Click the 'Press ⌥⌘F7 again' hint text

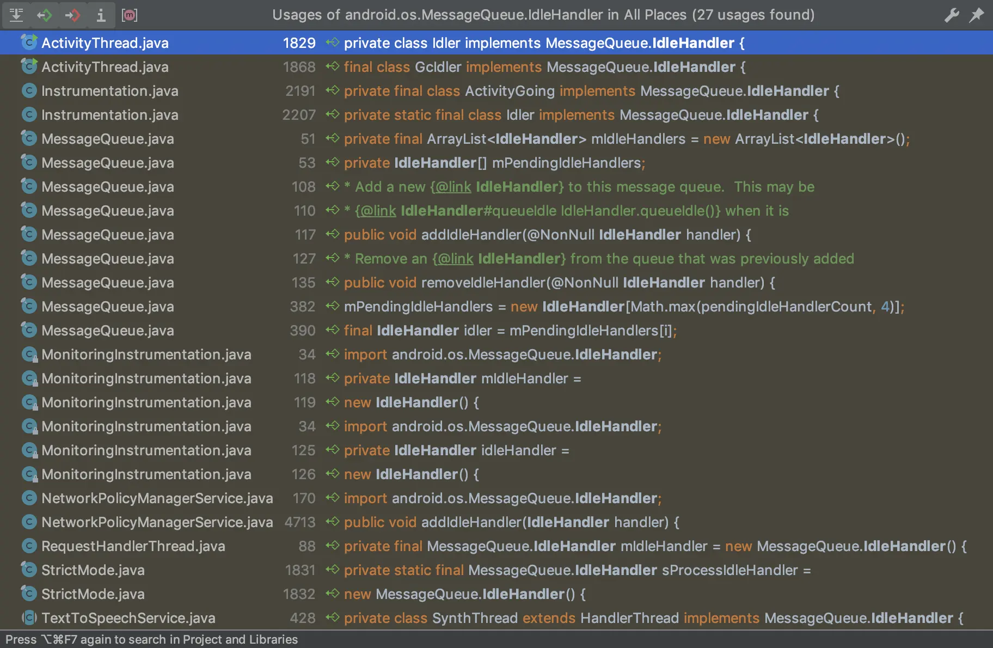point(151,639)
